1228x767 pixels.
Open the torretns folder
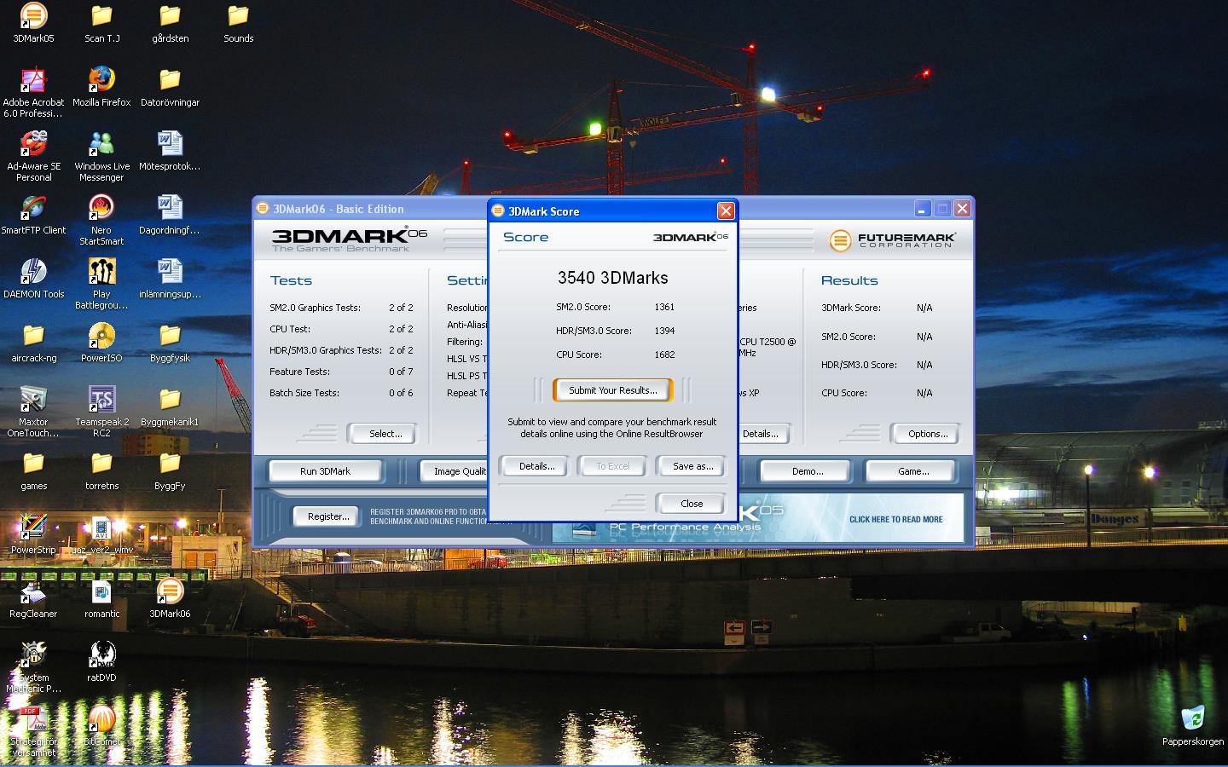101,470
